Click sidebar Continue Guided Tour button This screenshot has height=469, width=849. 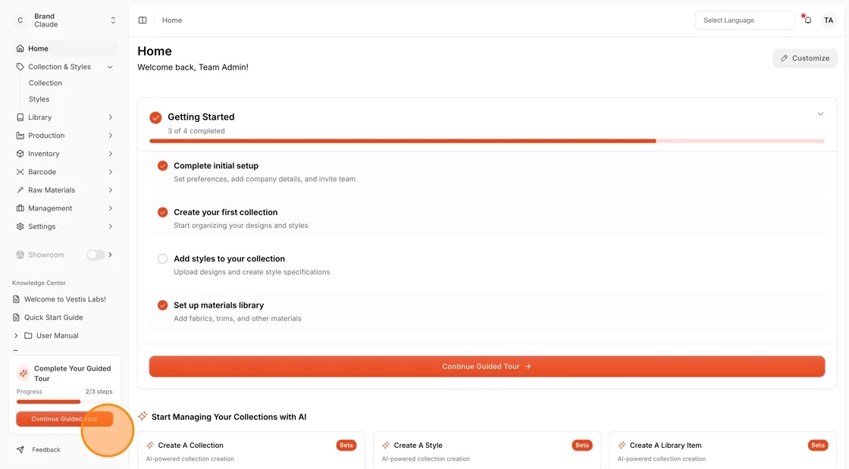click(x=64, y=419)
